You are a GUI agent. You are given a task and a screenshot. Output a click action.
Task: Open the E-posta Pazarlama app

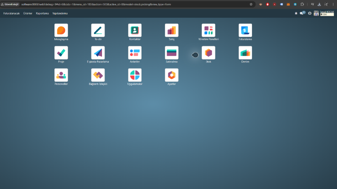click(x=98, y=53)
